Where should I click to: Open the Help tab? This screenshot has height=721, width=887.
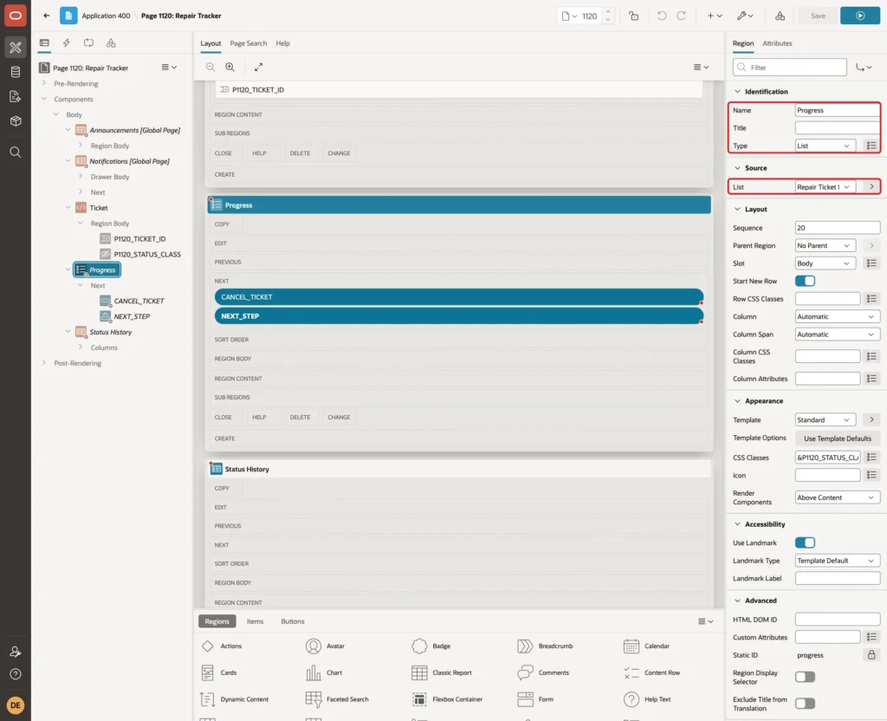282,43
